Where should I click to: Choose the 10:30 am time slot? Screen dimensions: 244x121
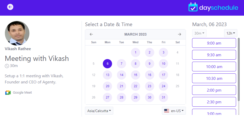point(214,78)
